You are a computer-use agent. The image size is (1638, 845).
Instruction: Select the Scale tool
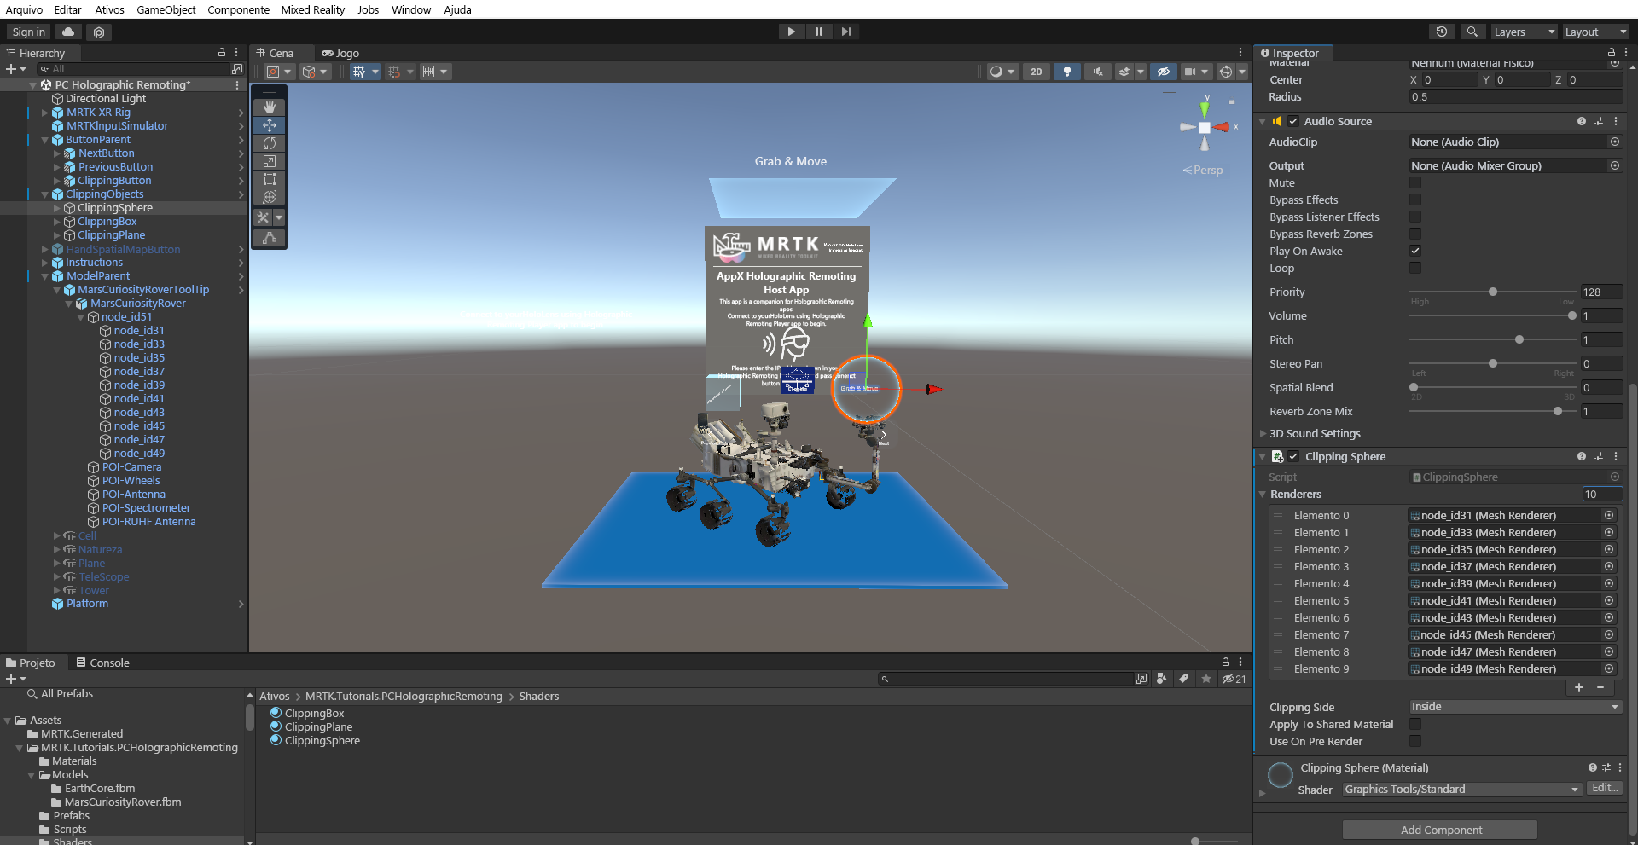[x=270, y=161]
